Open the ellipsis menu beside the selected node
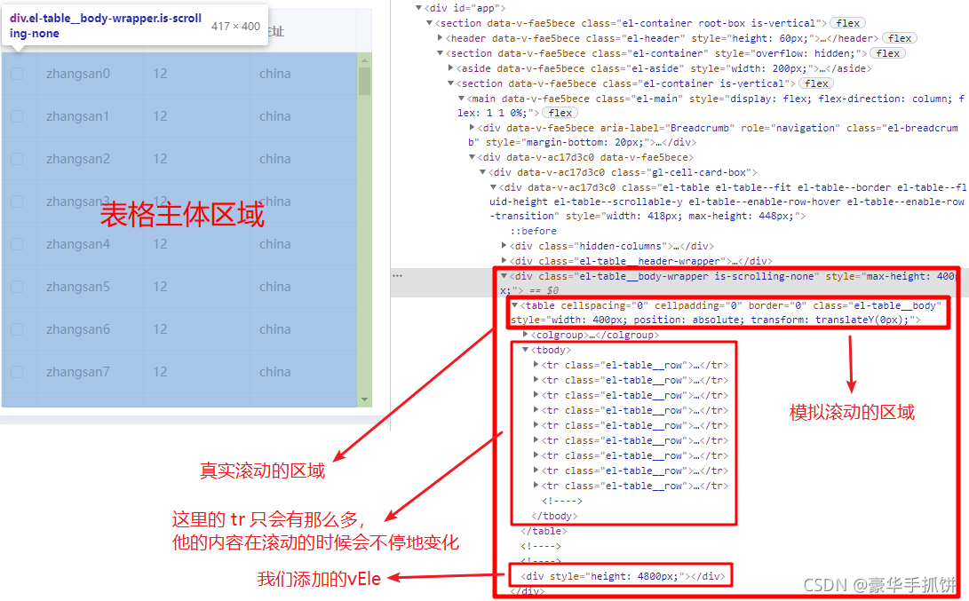The image size is (969, 601). 397,276
